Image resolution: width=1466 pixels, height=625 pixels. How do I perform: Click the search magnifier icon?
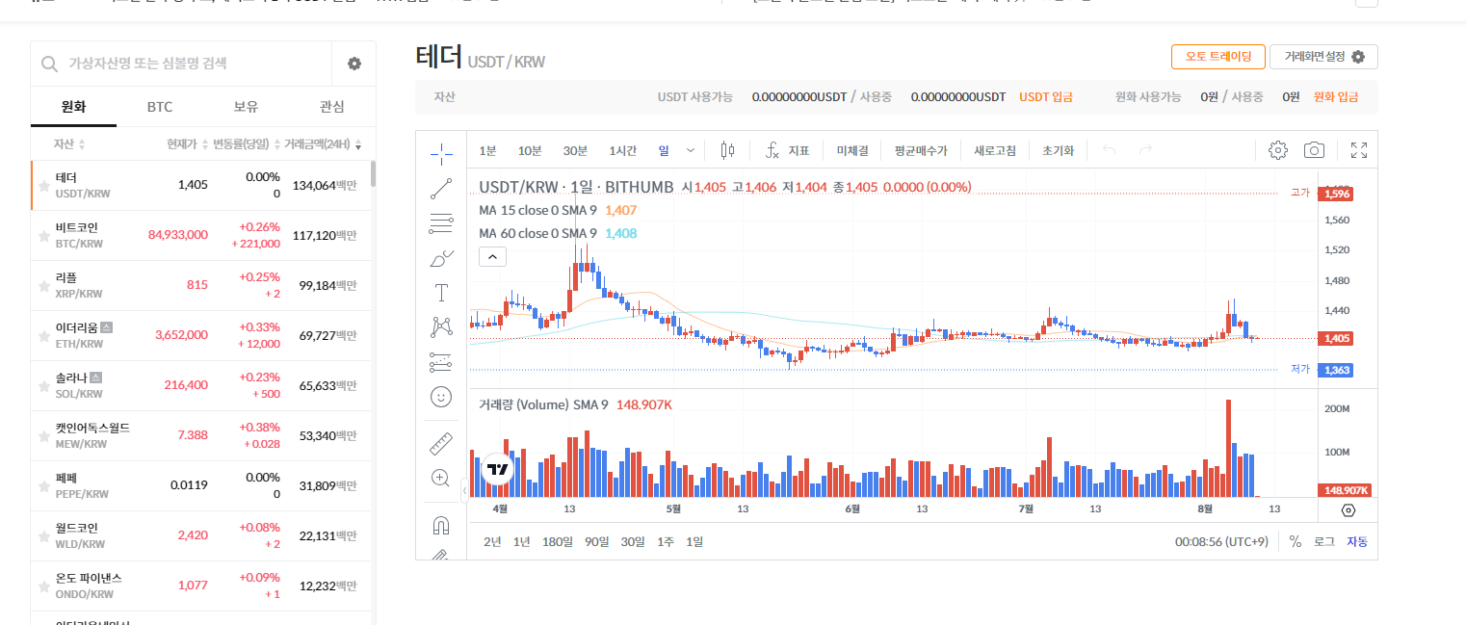[x=49, y=64]
